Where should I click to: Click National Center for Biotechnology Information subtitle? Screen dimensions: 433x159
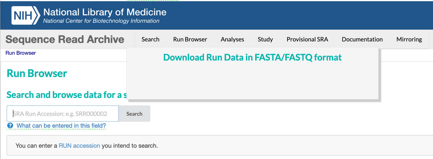click(101, 21)
